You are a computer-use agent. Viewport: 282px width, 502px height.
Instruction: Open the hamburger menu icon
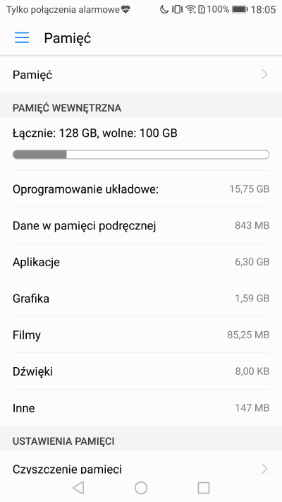(x=22, y=38)
